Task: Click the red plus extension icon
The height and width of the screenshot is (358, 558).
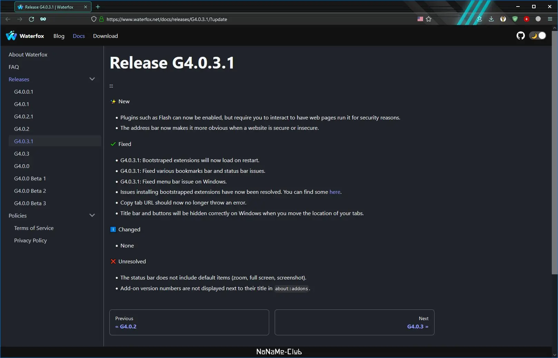Action: coord(527,19)
